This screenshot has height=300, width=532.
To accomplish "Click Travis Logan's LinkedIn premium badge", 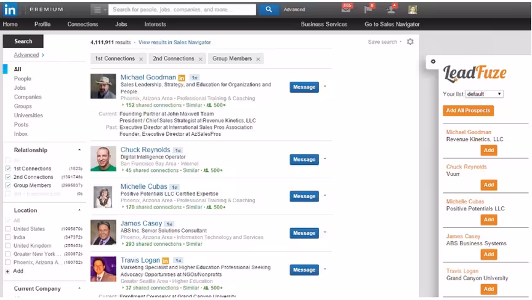I will (166, 261).
